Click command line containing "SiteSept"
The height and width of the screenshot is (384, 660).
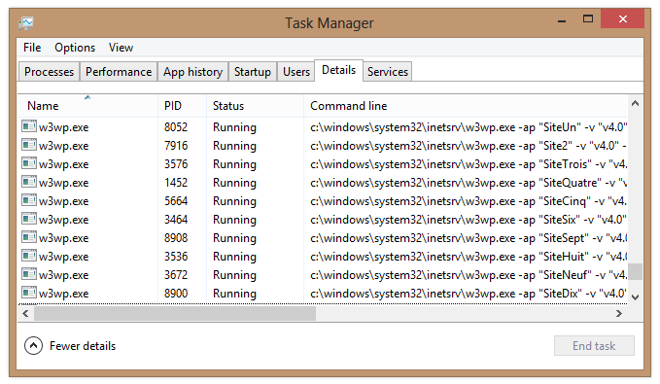coord(469,238)
